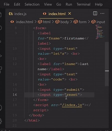This screenshot has width=112, height=131.
Task: Open the Go menu
Action: point(59,4)
